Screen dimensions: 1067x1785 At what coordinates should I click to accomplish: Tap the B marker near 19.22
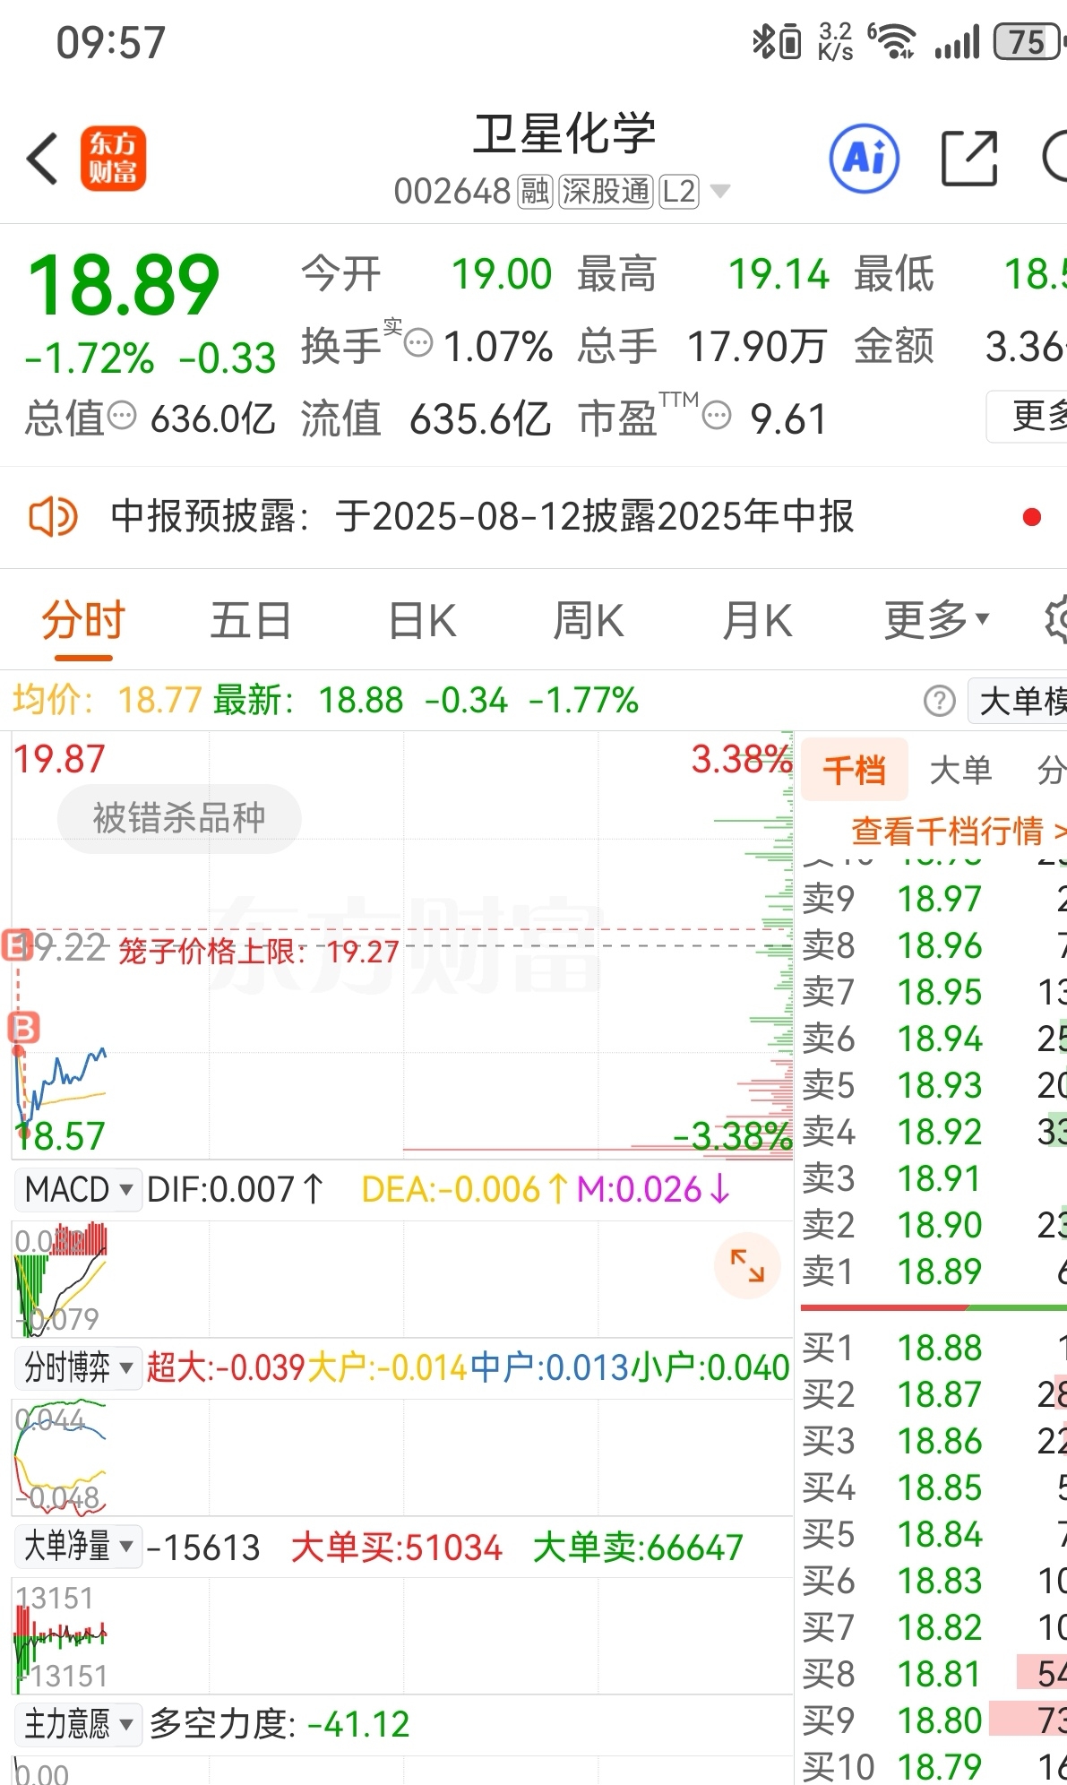[x=16, y=945]
